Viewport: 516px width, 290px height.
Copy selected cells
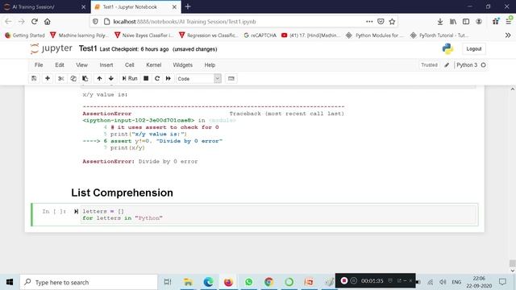coord(73,79)
